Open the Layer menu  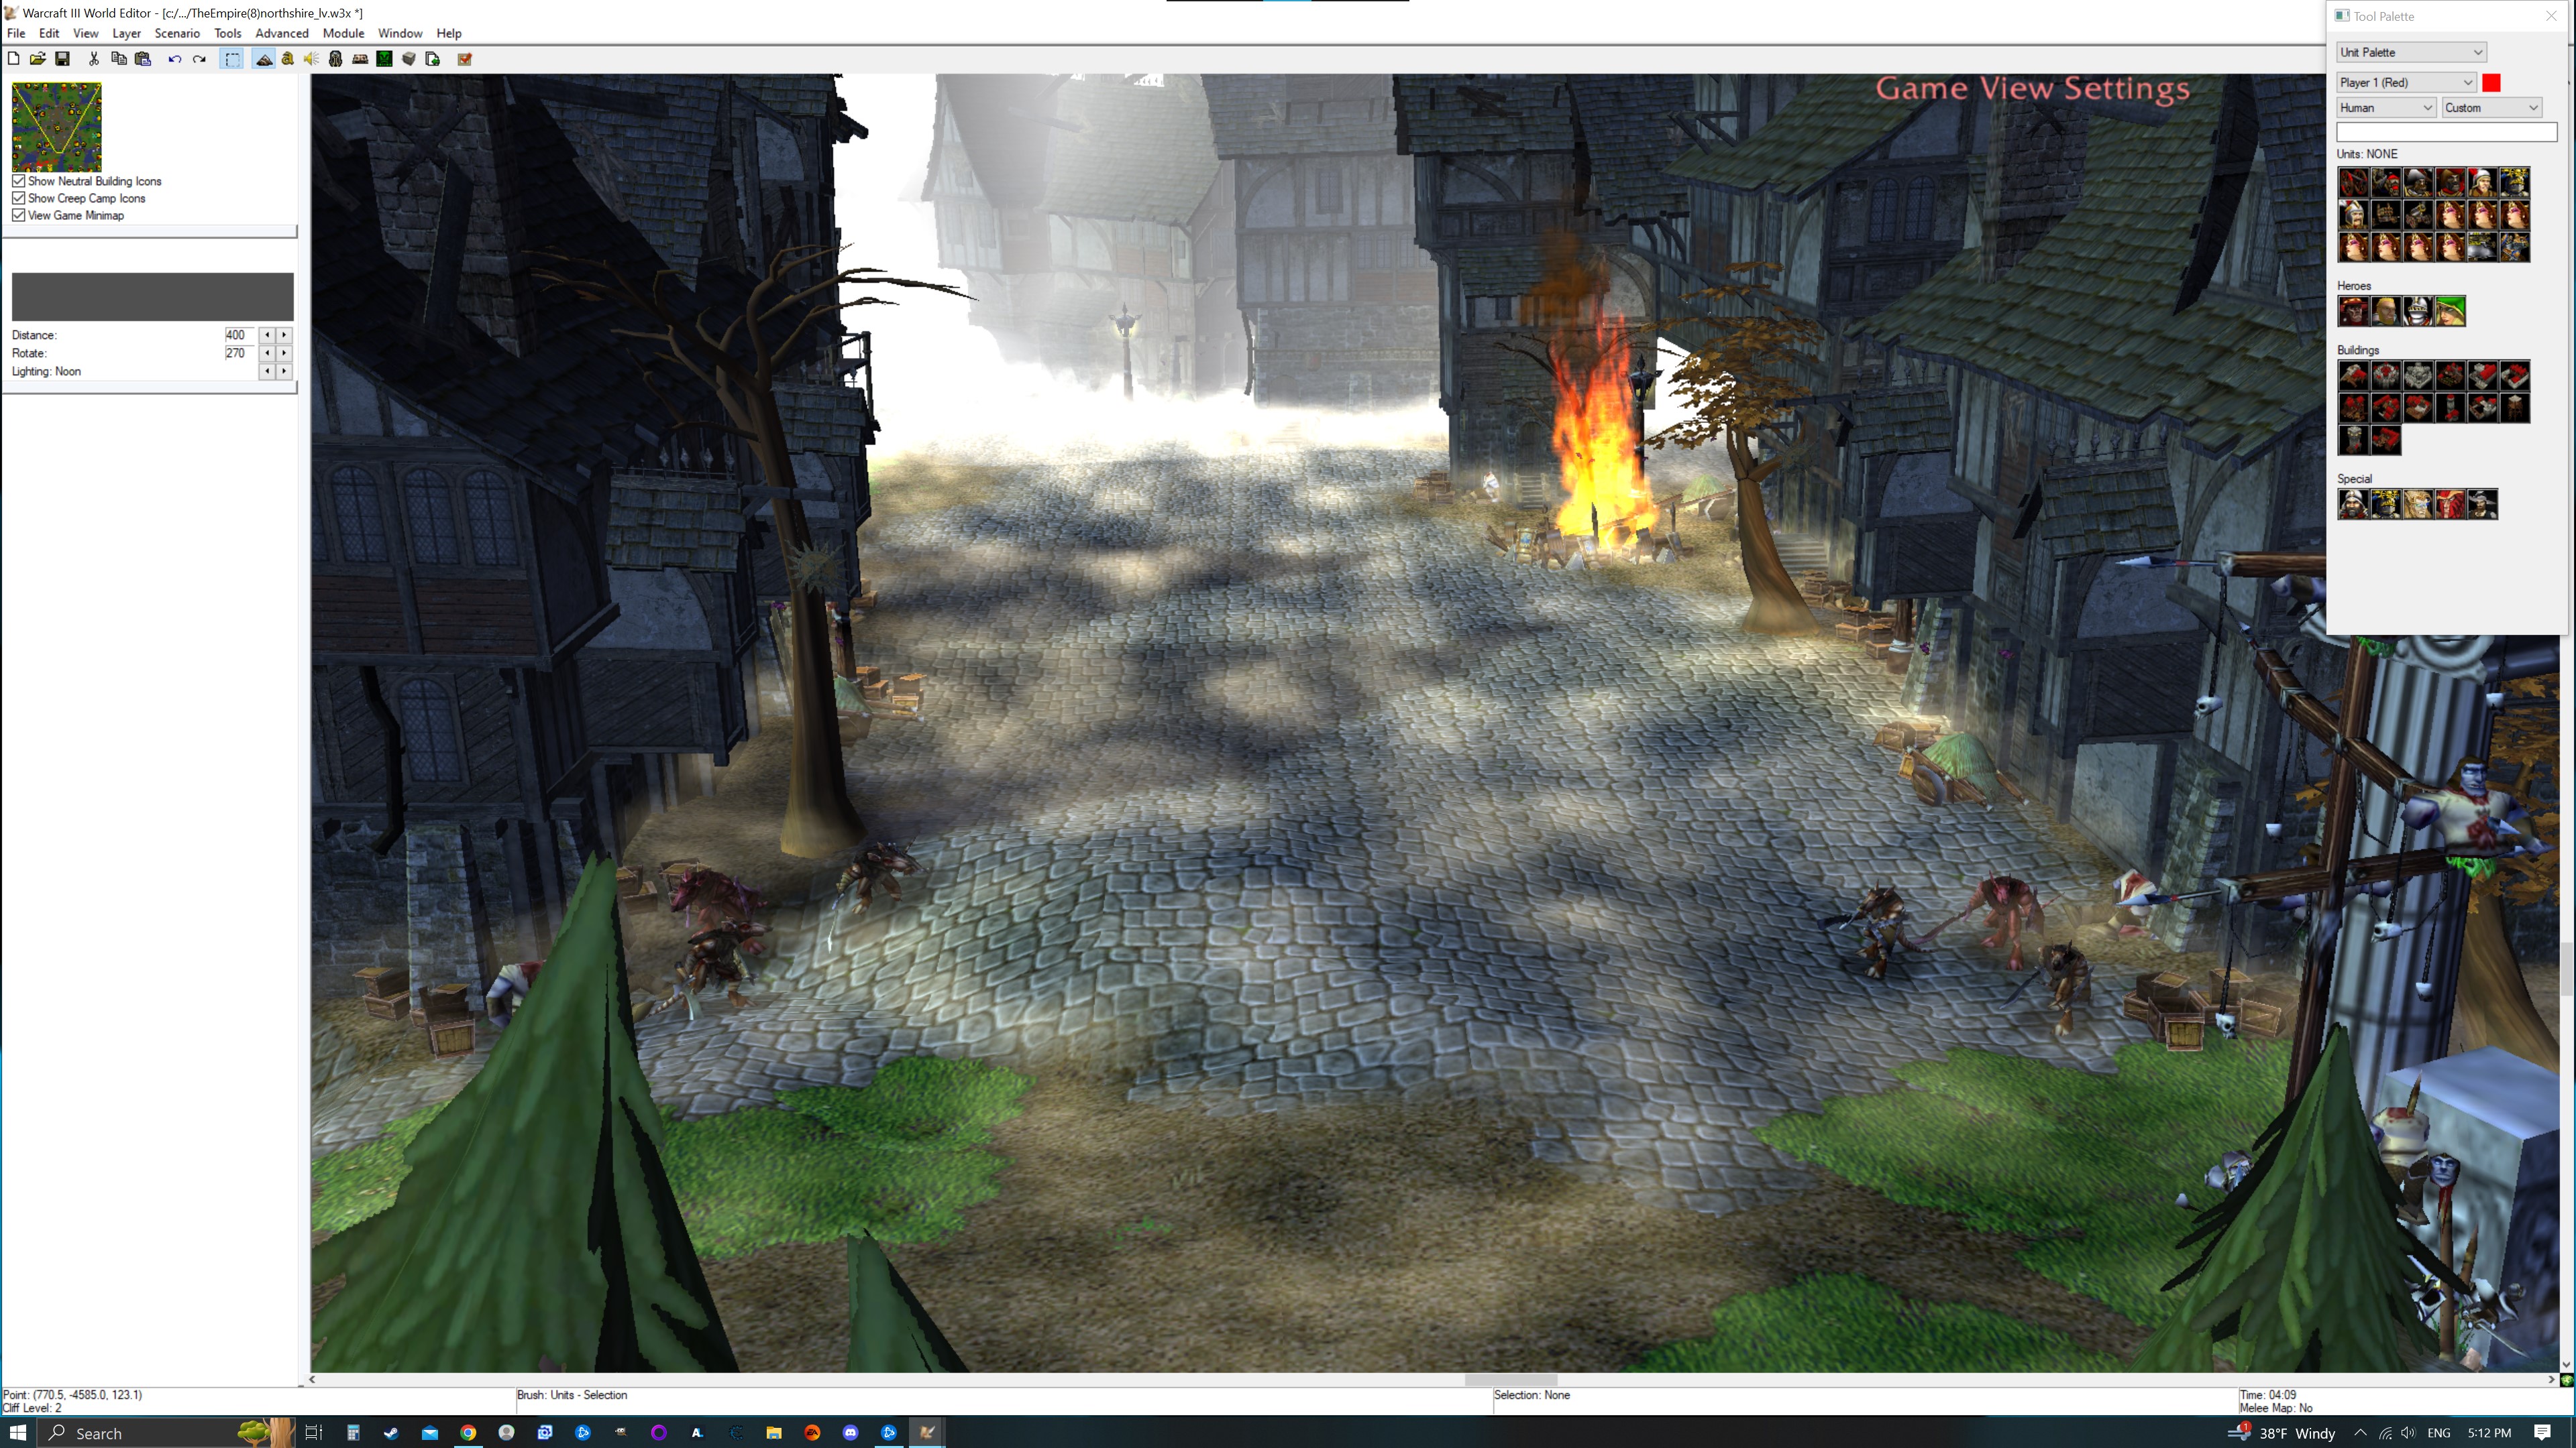[x=126, y=33]
